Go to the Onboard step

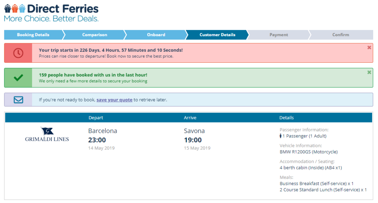tap(156, 35)
